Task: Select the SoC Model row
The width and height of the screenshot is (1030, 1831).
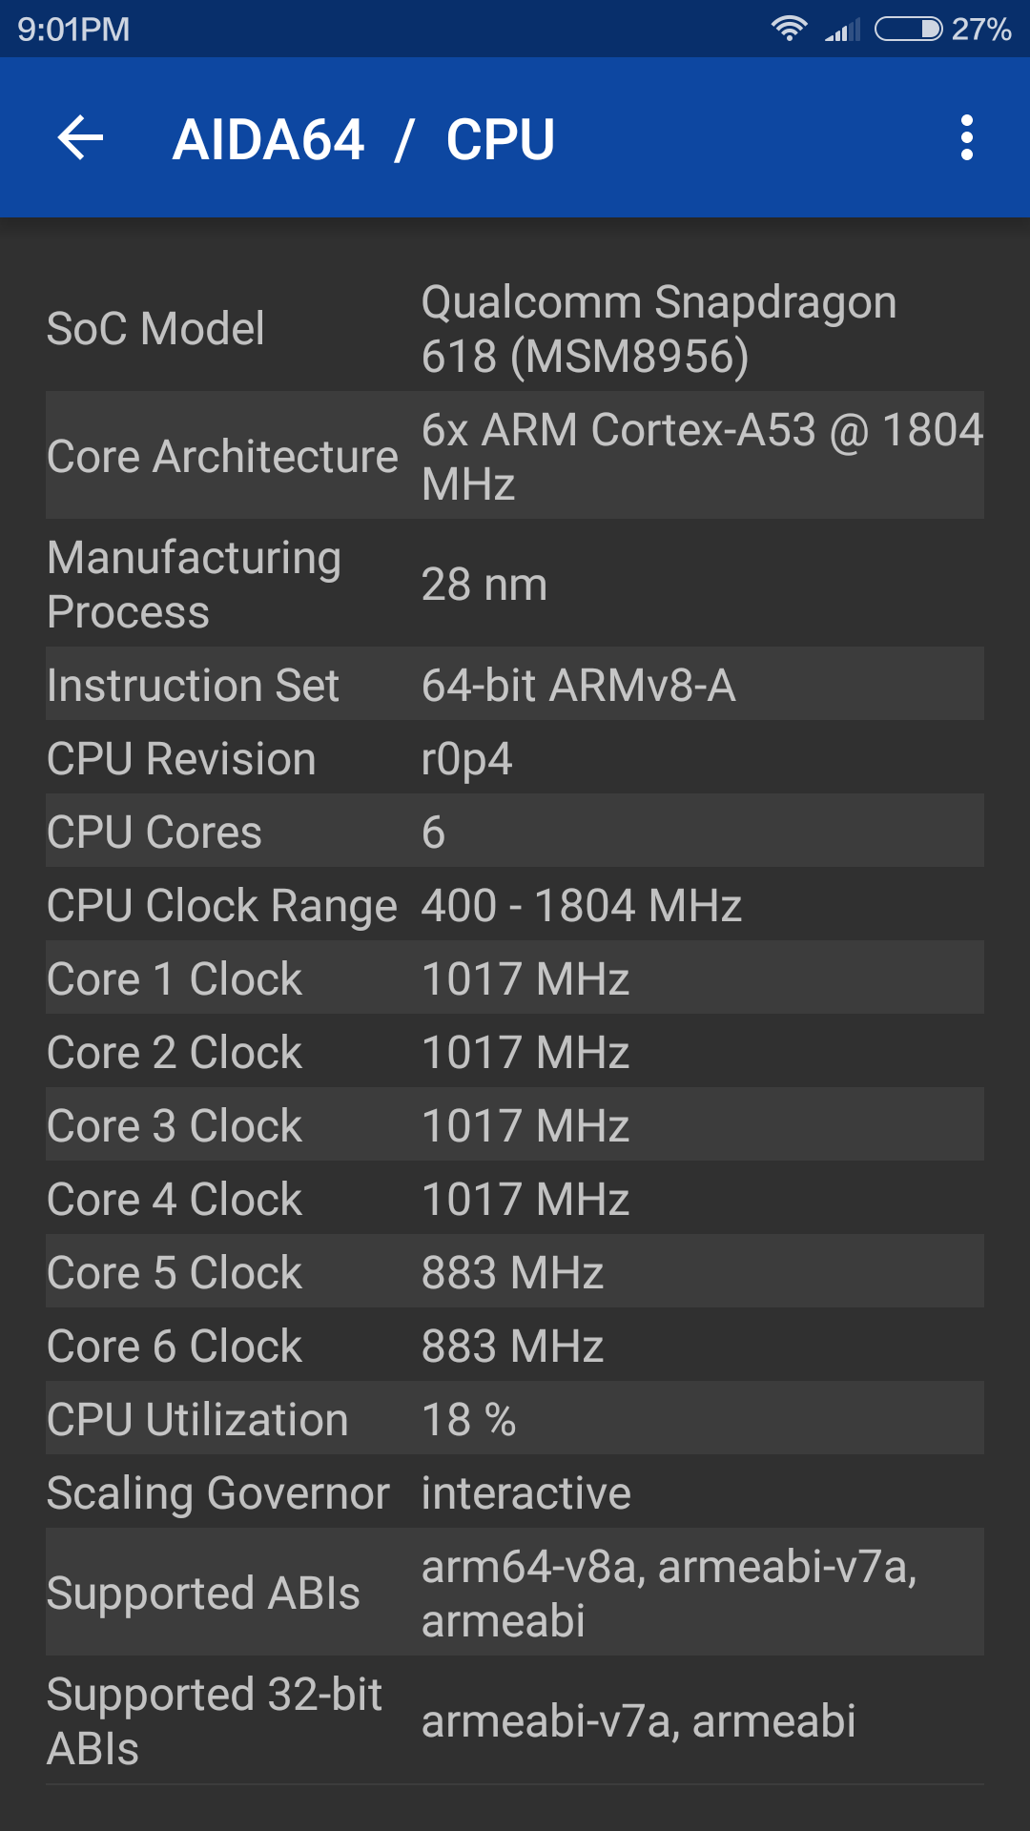Action: [x=515, y=327]
